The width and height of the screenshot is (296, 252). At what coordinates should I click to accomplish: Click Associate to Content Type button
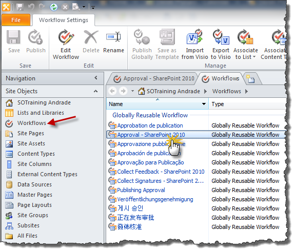[x=273, y=45]
